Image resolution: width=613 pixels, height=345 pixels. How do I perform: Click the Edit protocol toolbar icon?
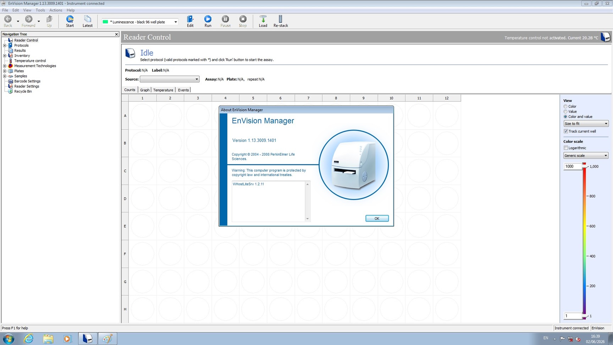(x=190, y=21)
